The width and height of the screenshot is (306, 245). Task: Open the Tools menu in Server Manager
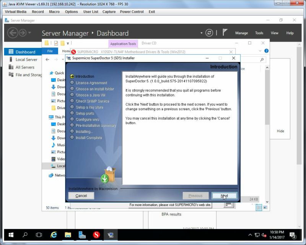(259, 33)
